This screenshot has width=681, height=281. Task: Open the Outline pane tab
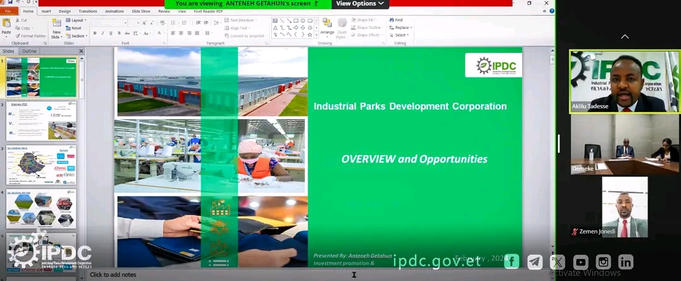click(x=30, y=51)
